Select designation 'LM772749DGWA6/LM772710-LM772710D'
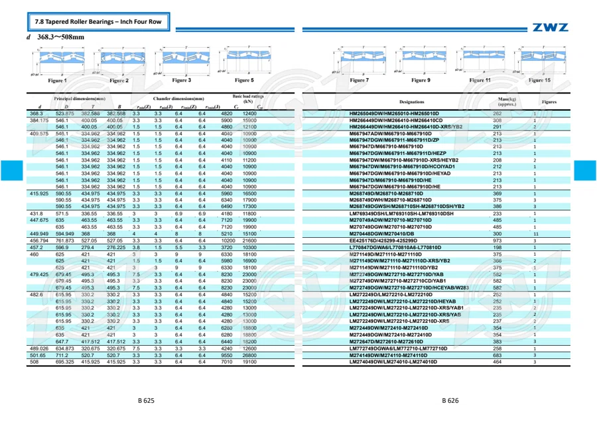 click(398, 348)
